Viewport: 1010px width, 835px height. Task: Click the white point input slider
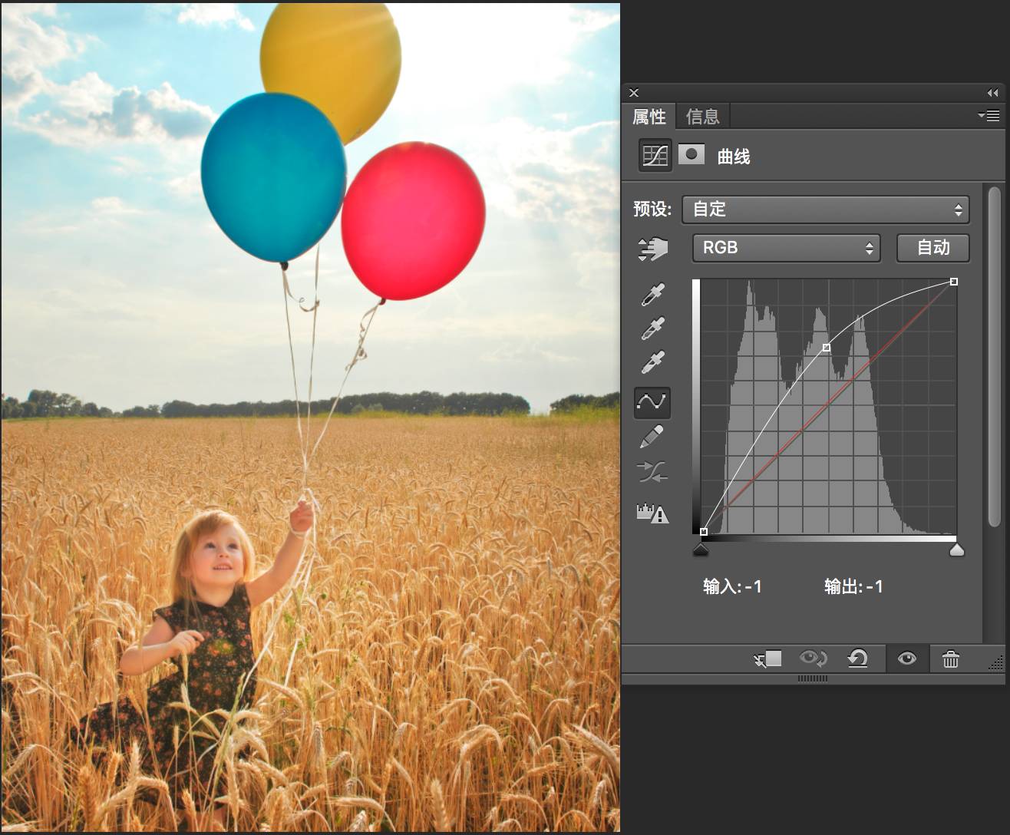pyautogui.click(x=956, y=550)
